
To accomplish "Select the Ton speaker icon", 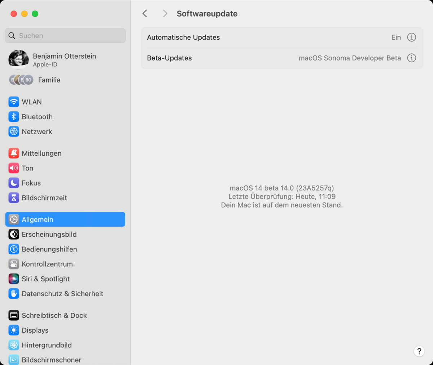I will [x=13, y=168].
